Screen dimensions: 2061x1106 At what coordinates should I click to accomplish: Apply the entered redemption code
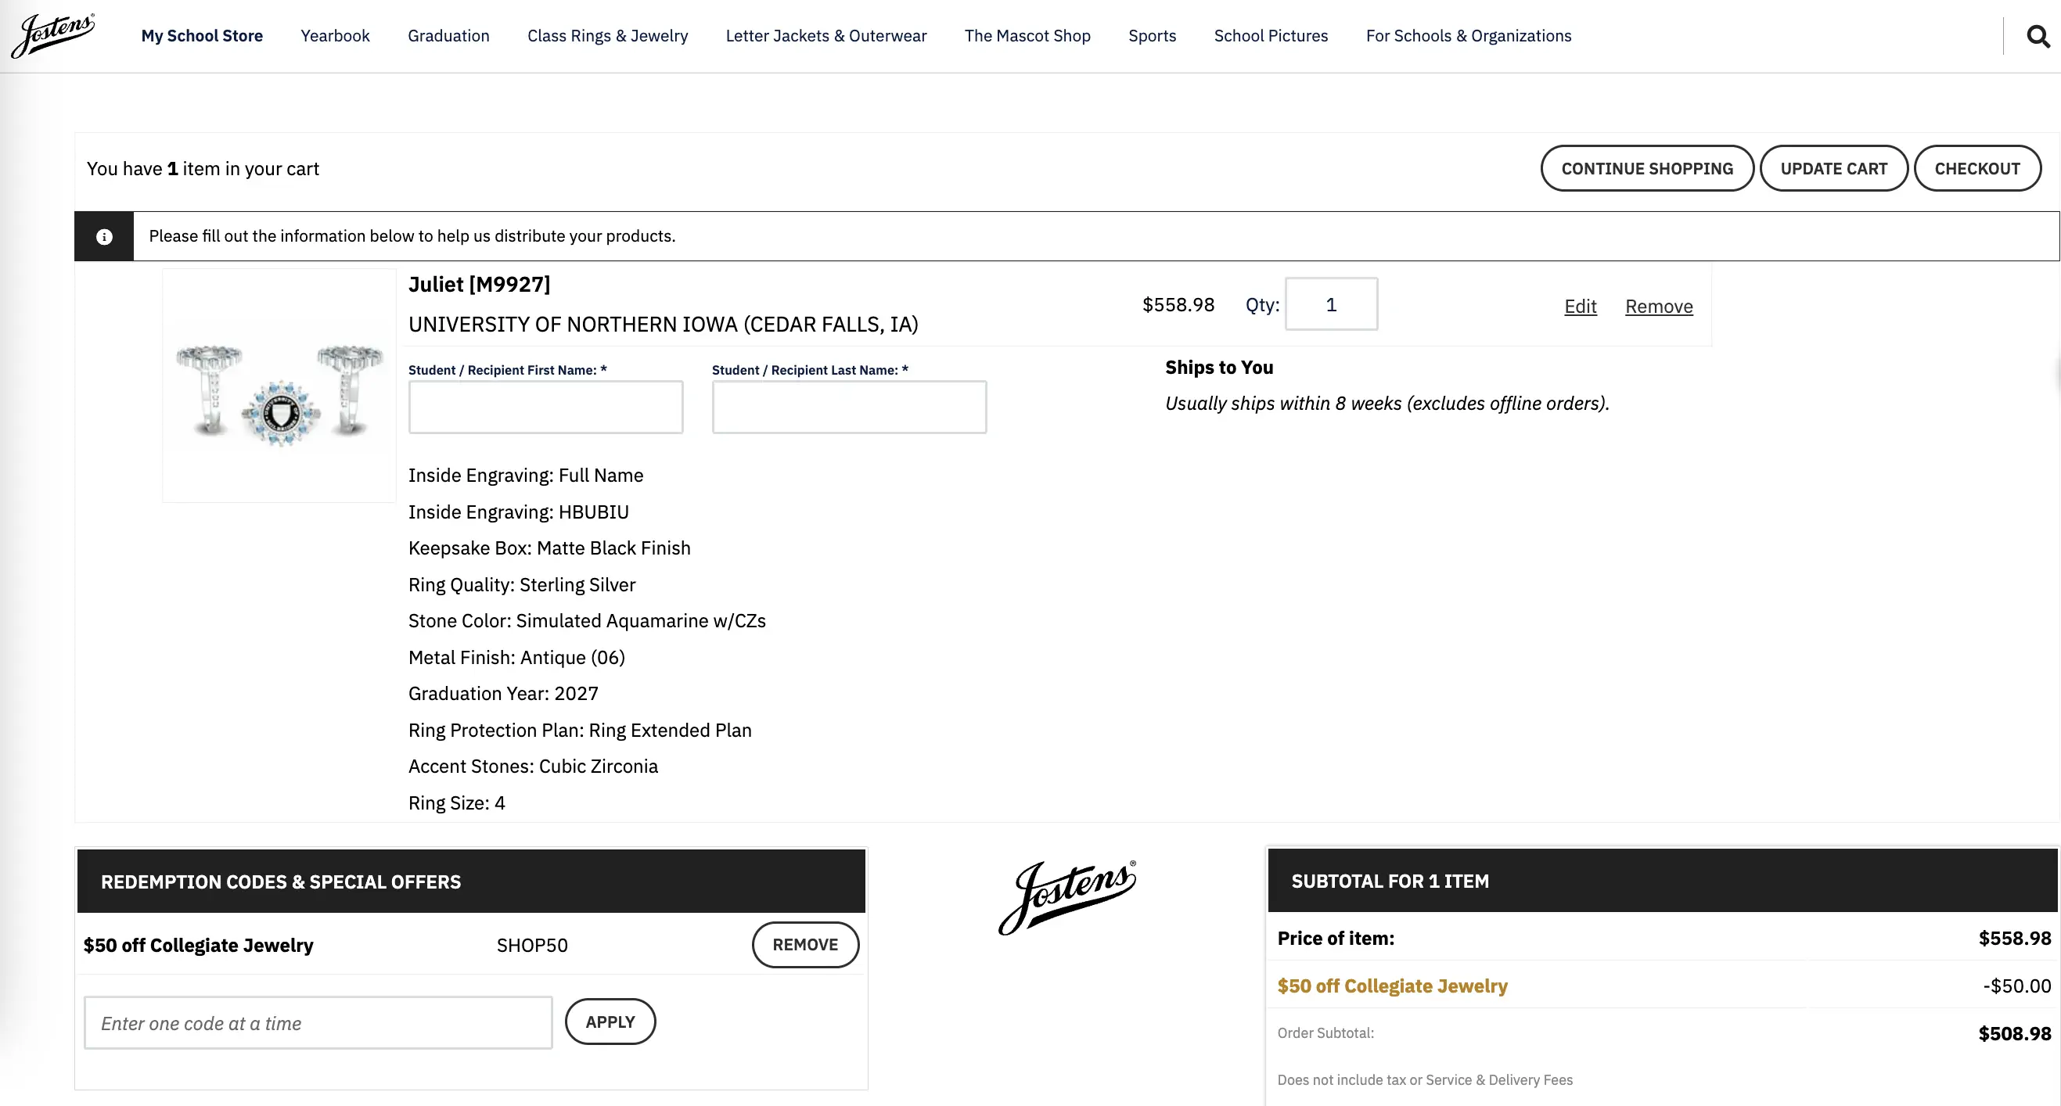click(610, 1022)
